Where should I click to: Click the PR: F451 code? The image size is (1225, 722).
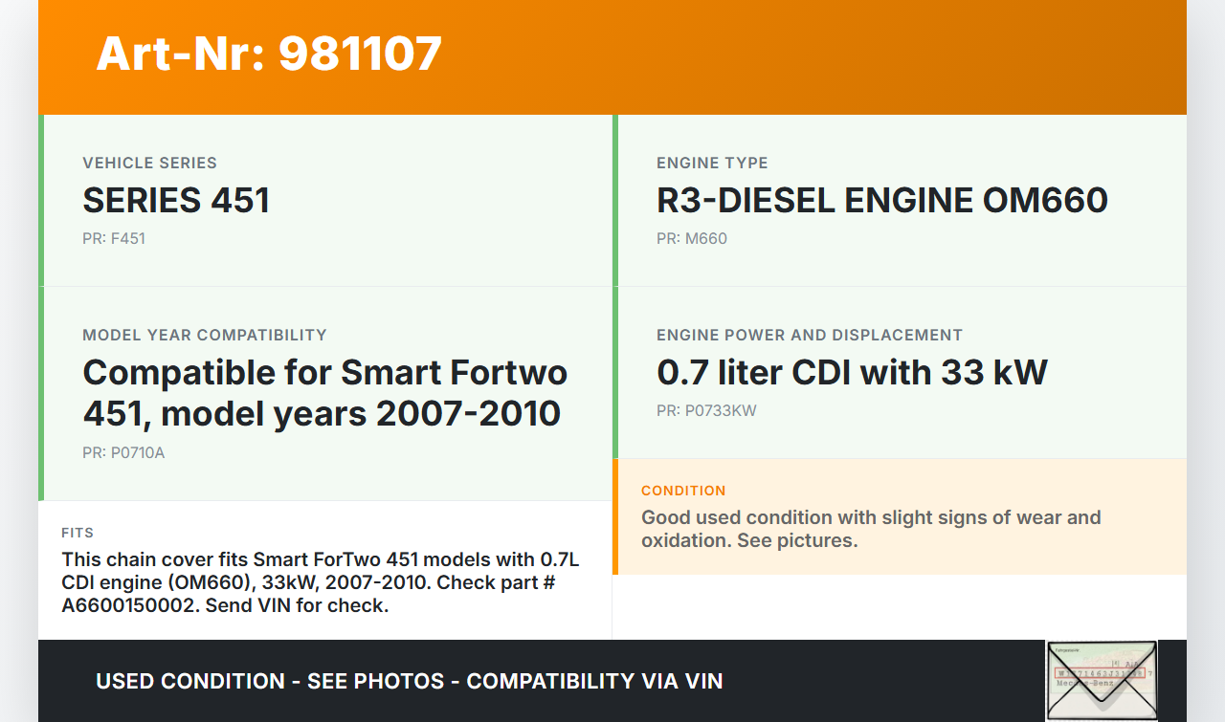point(114,238)
